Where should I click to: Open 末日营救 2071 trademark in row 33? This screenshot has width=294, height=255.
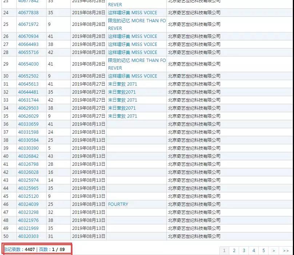pyautogui.click(x=122, y=100)
